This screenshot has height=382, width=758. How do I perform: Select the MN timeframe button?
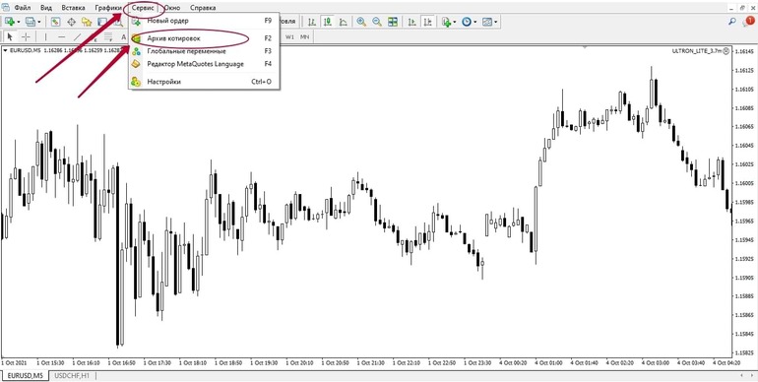(x=304, y=36)
